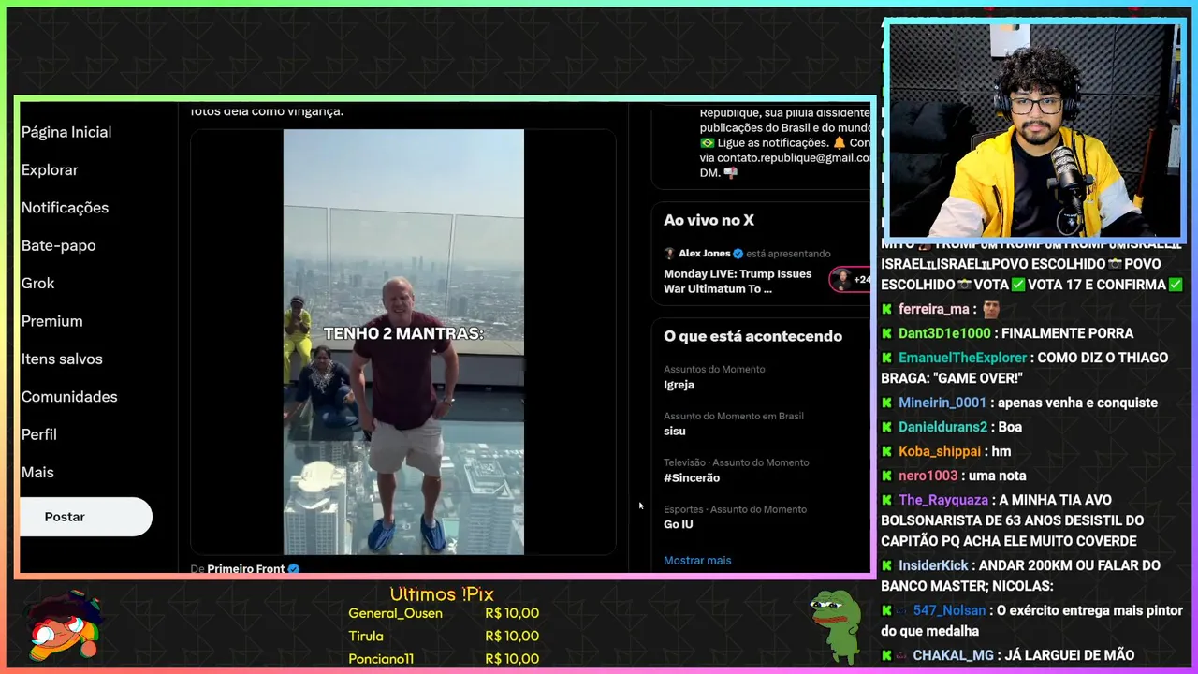Image resolution: width=1198 pixels, height=674 pixels.
Task: Open chat user Mineirin_0001
Action: [942, 403]
